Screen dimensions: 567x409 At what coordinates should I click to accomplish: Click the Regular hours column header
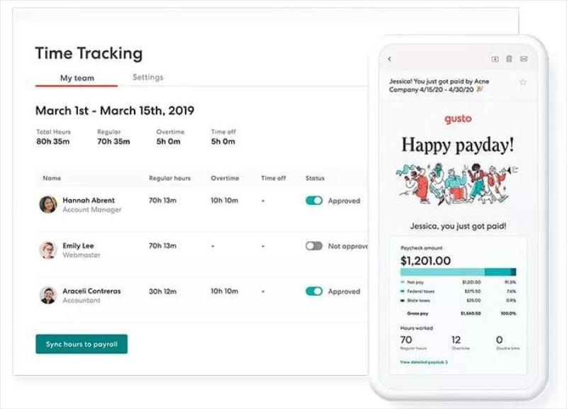[x=169, y=178]
